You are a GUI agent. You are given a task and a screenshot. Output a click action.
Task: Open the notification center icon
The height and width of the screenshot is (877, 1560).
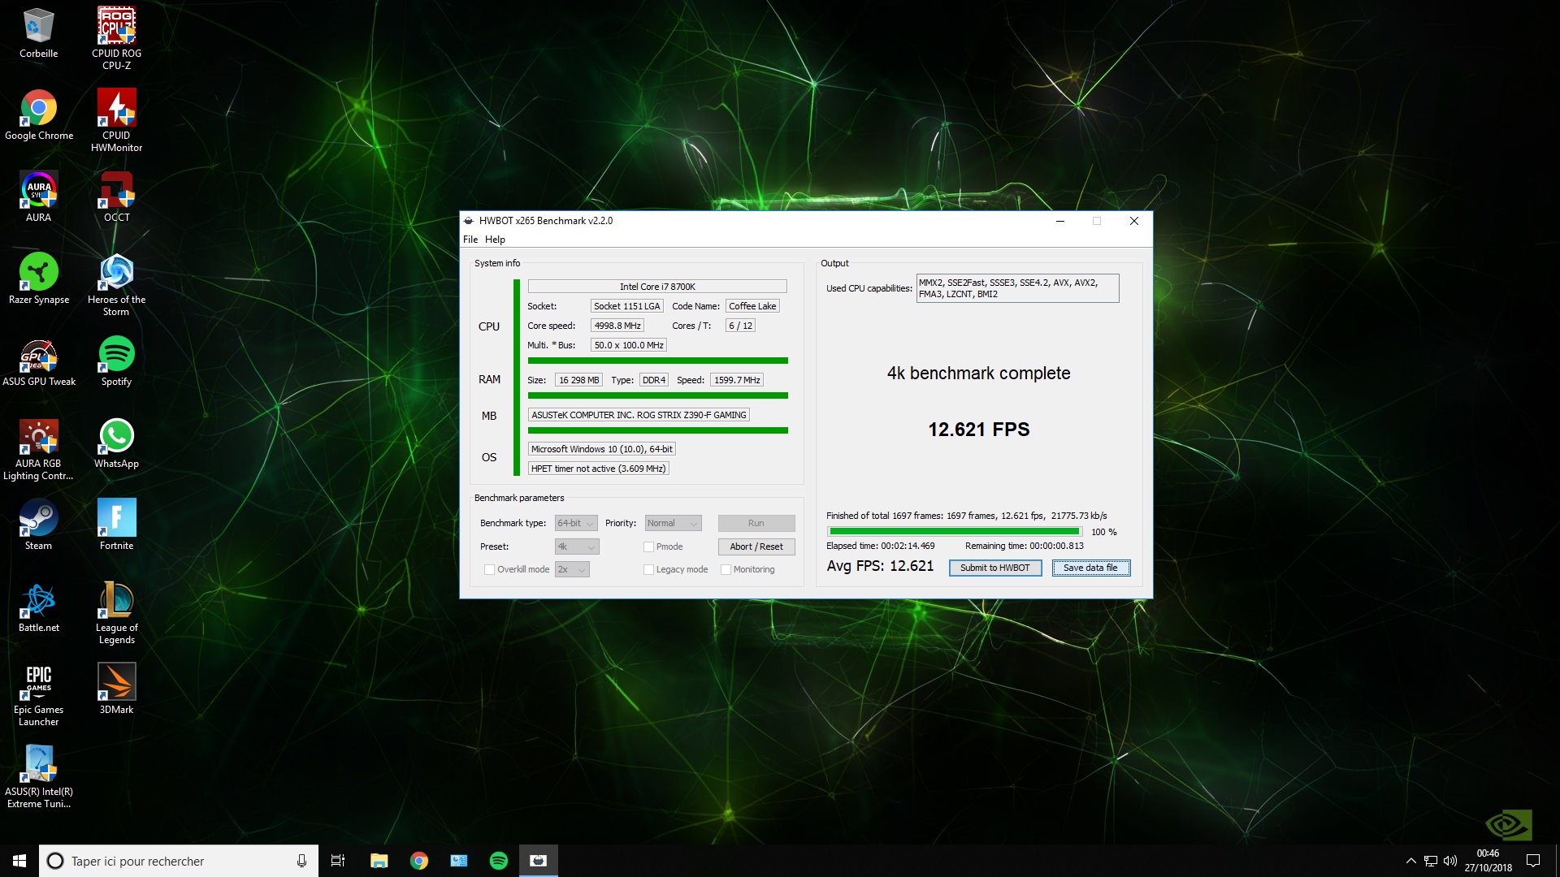pos(1533,861)
